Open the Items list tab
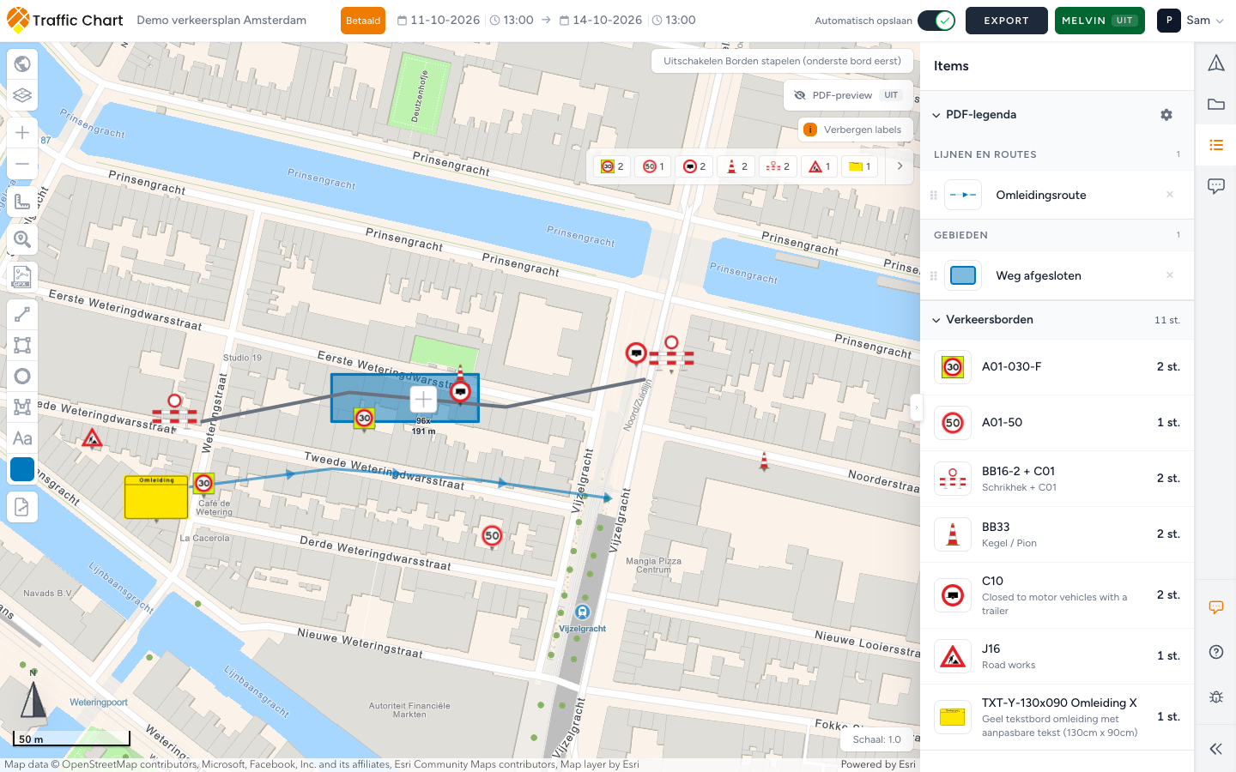 (1216, 145)
